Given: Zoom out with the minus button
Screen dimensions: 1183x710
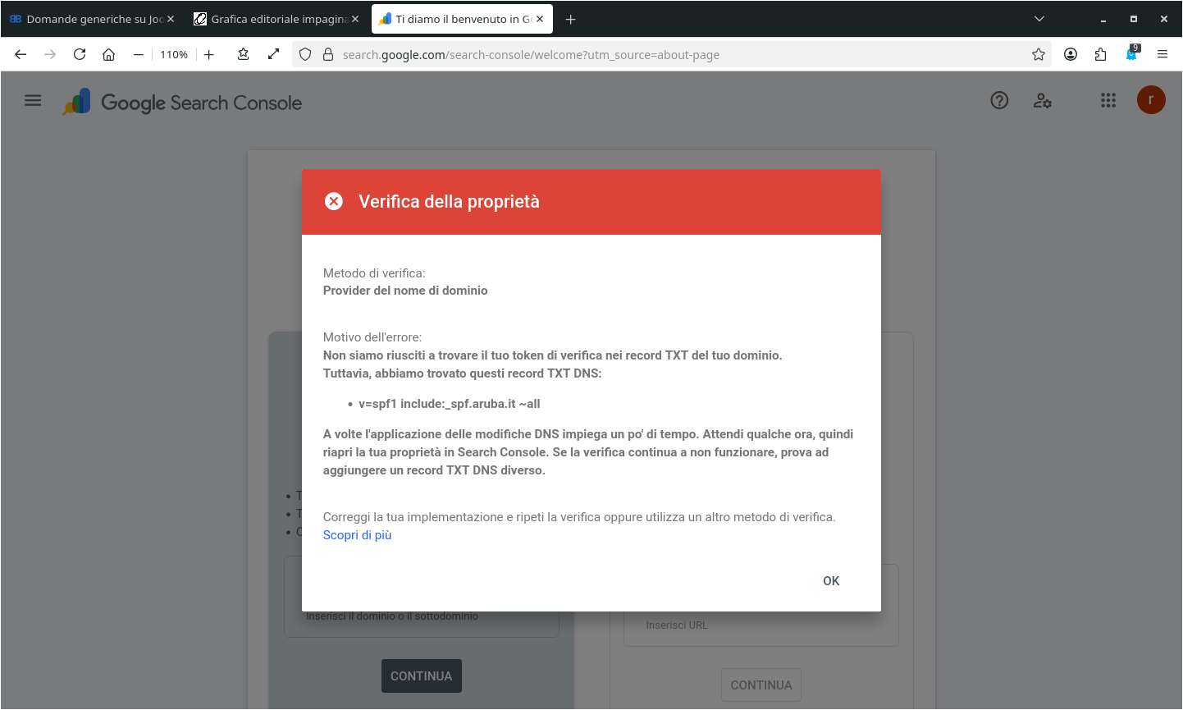Looking at the screenshot, I should 138,55.
